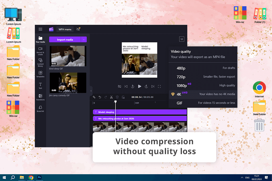Viewport: 272px width, 181px height.
Task: Click the video preview canvas
Action: point(139,60)
